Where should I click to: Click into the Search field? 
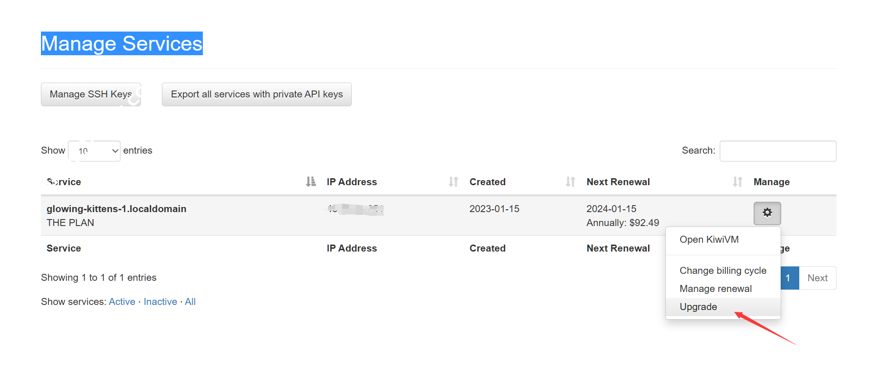click(777, 151)
